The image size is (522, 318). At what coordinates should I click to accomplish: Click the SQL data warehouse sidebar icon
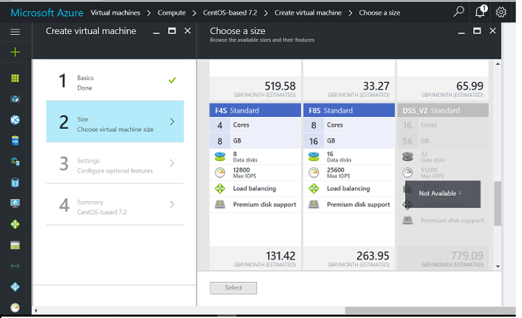15,162
